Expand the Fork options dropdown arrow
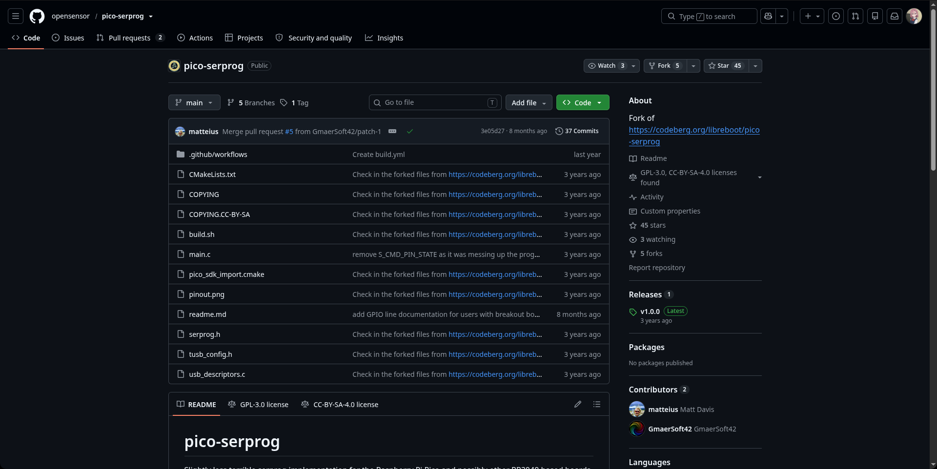 [x=693, y=66]
